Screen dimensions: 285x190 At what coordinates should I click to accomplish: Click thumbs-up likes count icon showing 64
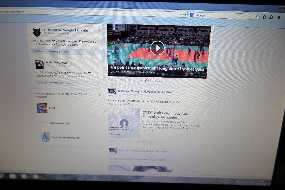click(x=146, y=81)
